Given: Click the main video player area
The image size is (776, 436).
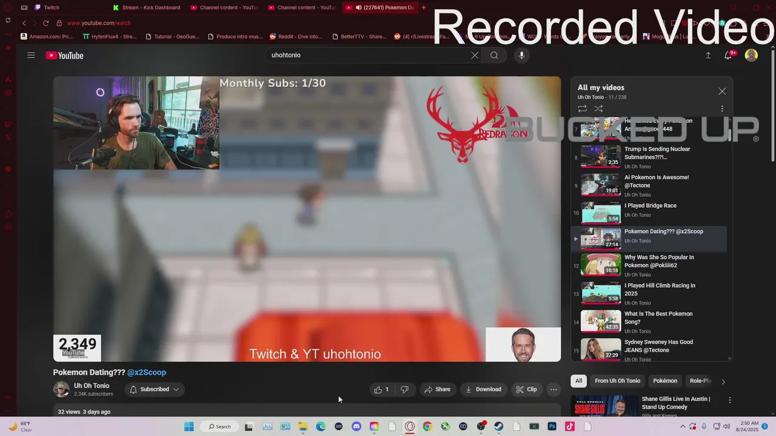Looking at the screenshot, I should [x=307, y=219].
